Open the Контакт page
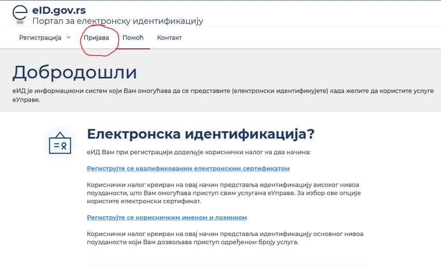Image resolution: width=441 pixels, height=265 pixels. 169,38
